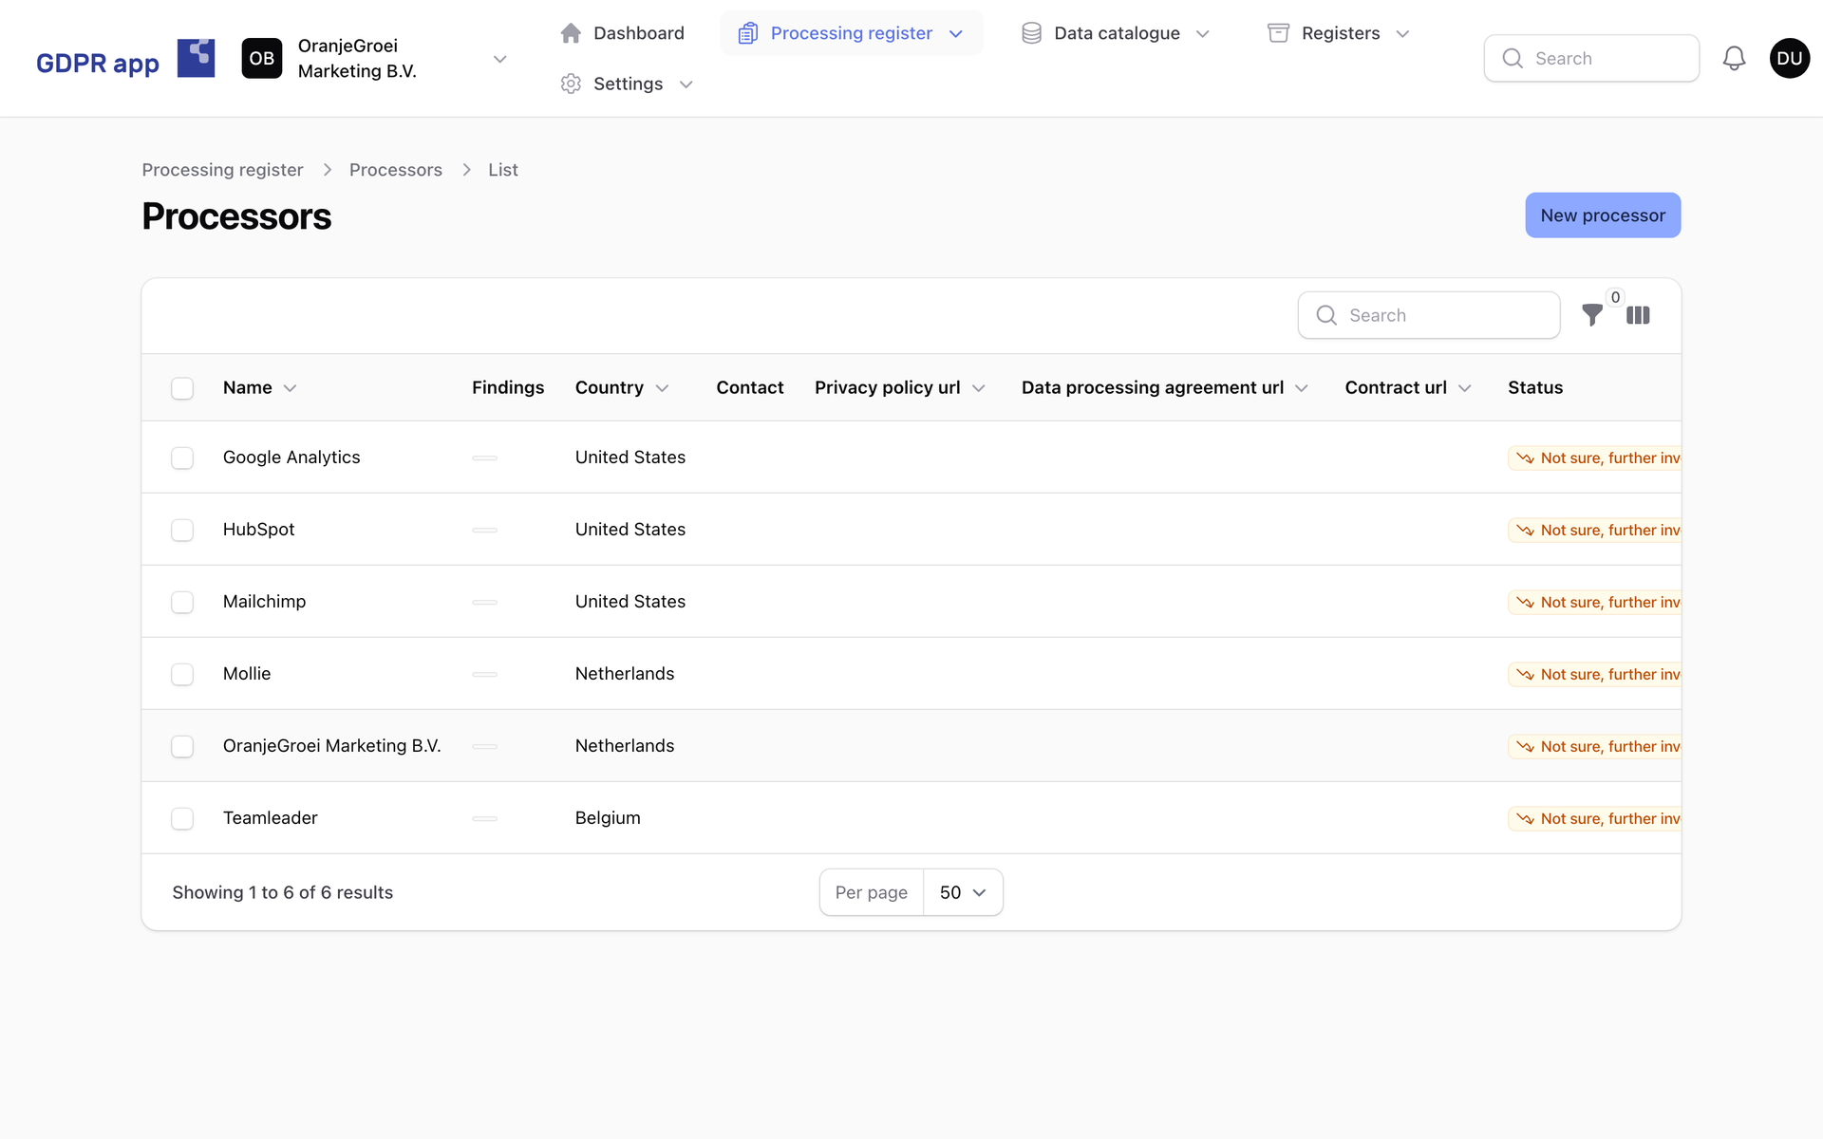This screenshot has width=1823, height=1139.
Task: Open the Data catalogue menu
Action: click(x=1116, y=33)
